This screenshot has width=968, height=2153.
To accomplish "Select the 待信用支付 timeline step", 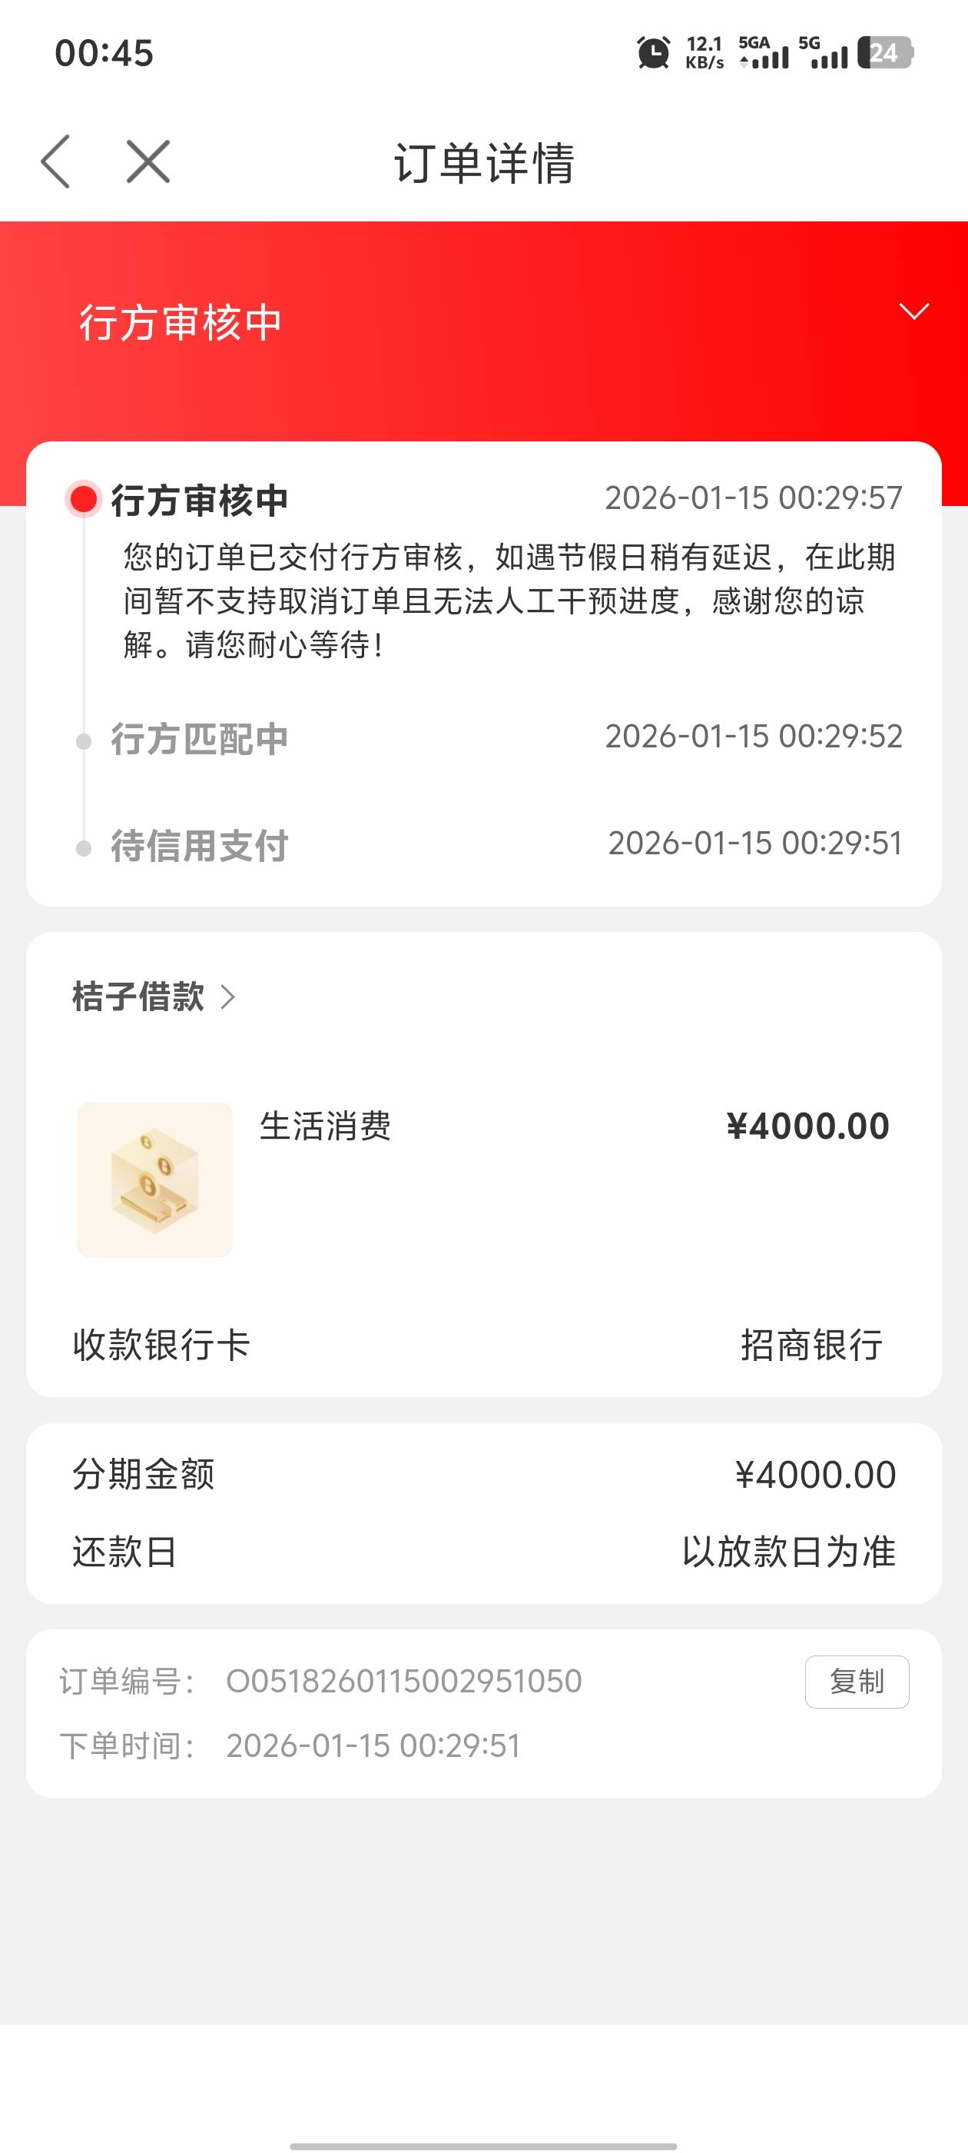I will (x=200, y=846).
